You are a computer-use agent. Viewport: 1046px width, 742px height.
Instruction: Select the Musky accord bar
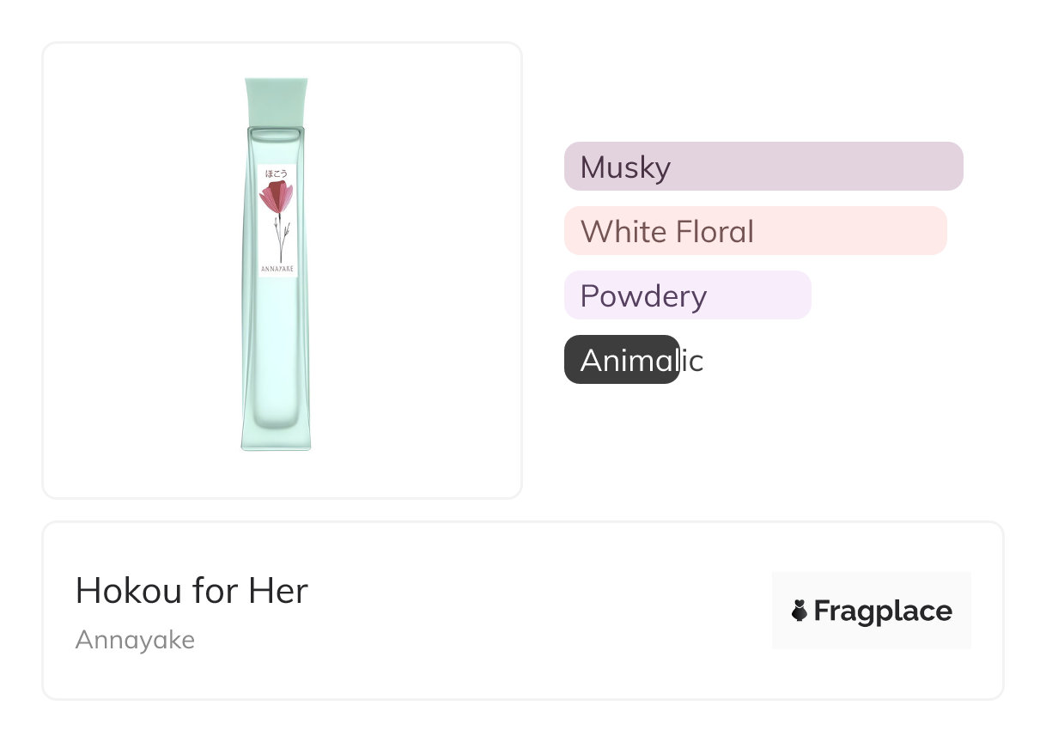point(763,167)
